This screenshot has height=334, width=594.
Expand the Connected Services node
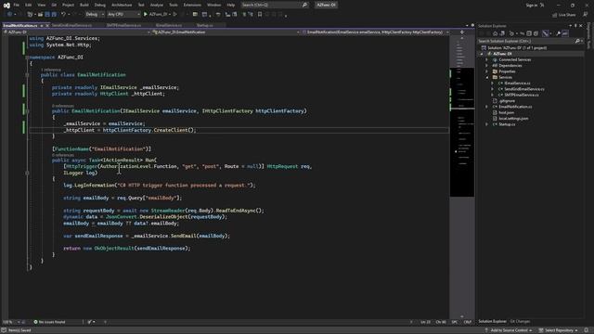[486, 59]
